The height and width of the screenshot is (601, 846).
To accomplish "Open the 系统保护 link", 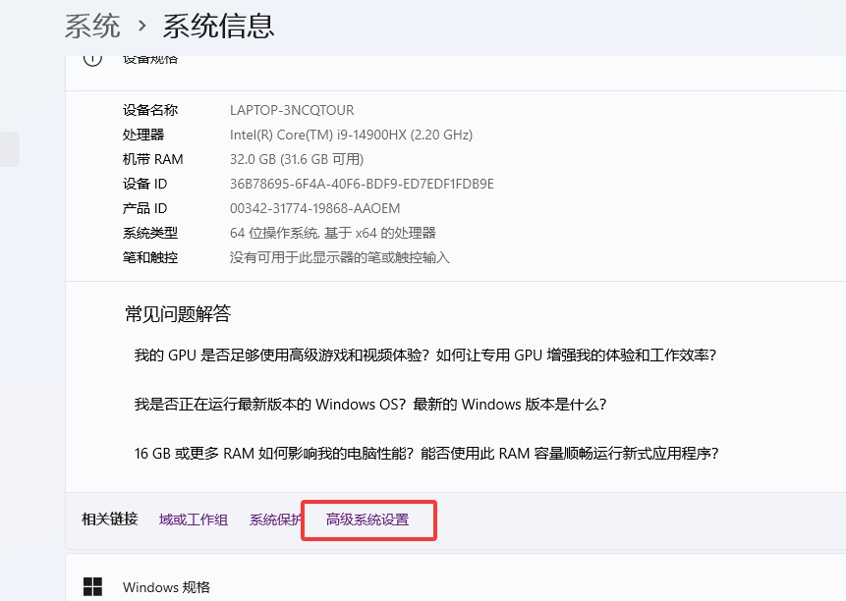I will (x=274, y=520).
